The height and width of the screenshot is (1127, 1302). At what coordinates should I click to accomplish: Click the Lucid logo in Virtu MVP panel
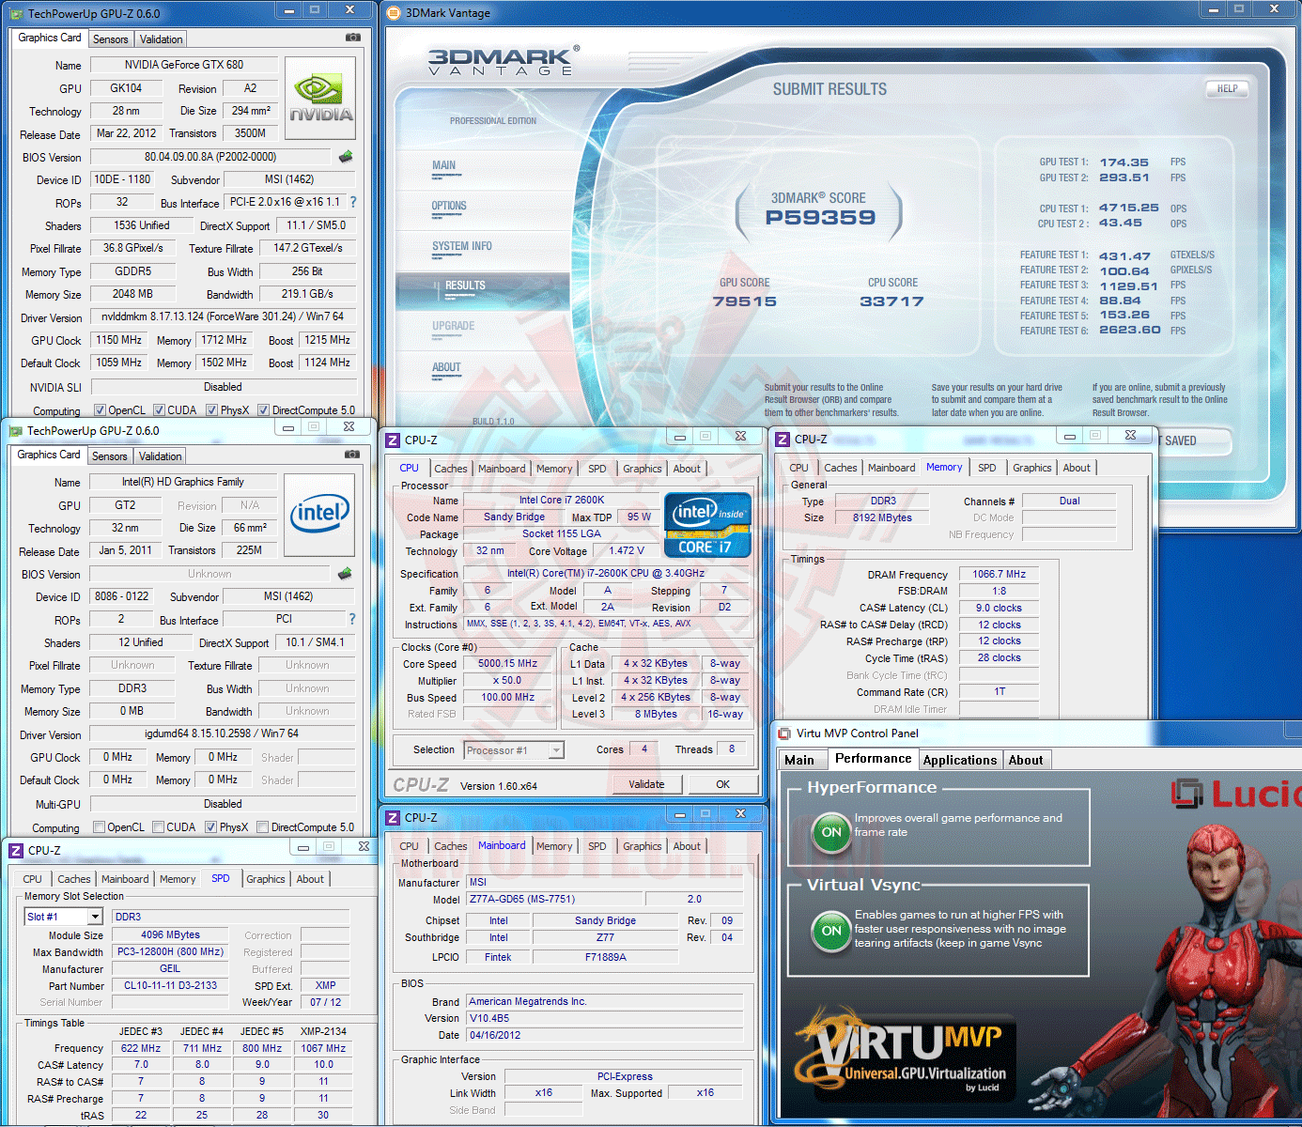click(x=1236, y=794)
